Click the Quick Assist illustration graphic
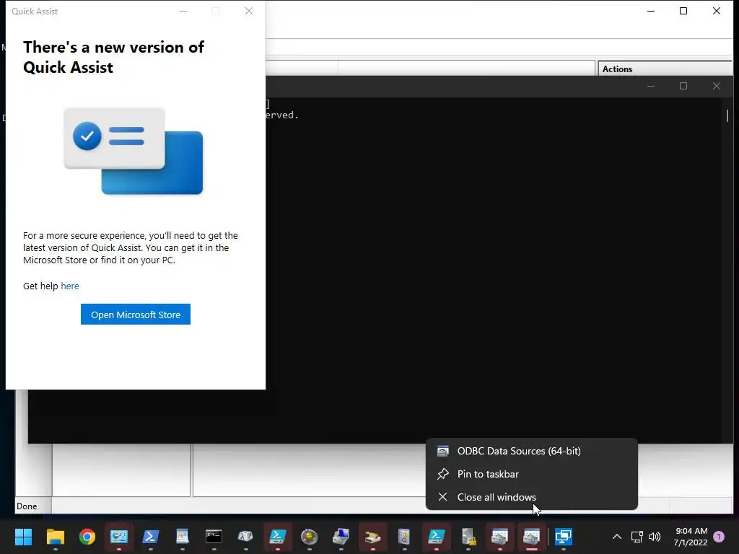739x554 pixels. tap(134, 151)
